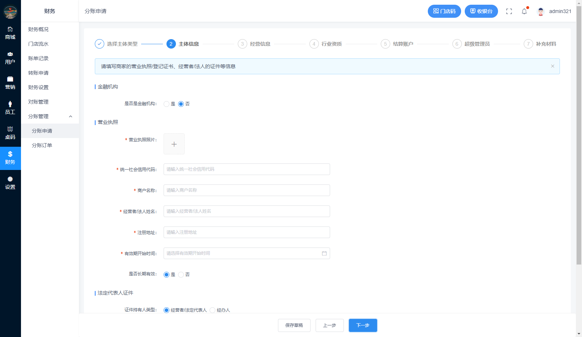Open the 商城 mall sidebar icon
This screenshot has height=337, width=582.
click(10, 33)
